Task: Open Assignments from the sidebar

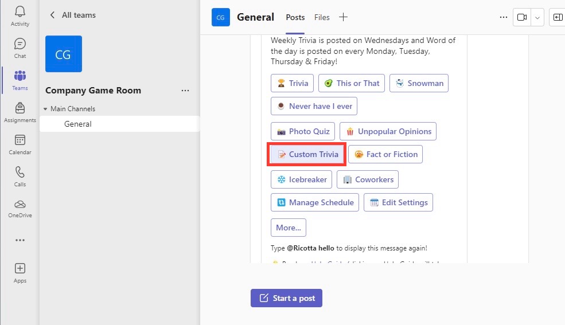Action: pos(20,112)
